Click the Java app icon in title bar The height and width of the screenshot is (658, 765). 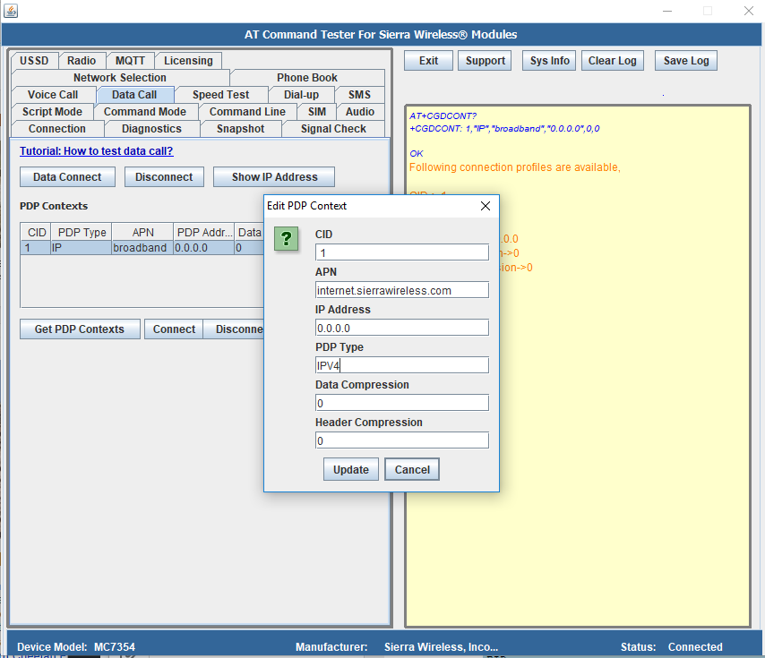coord(10,10)
